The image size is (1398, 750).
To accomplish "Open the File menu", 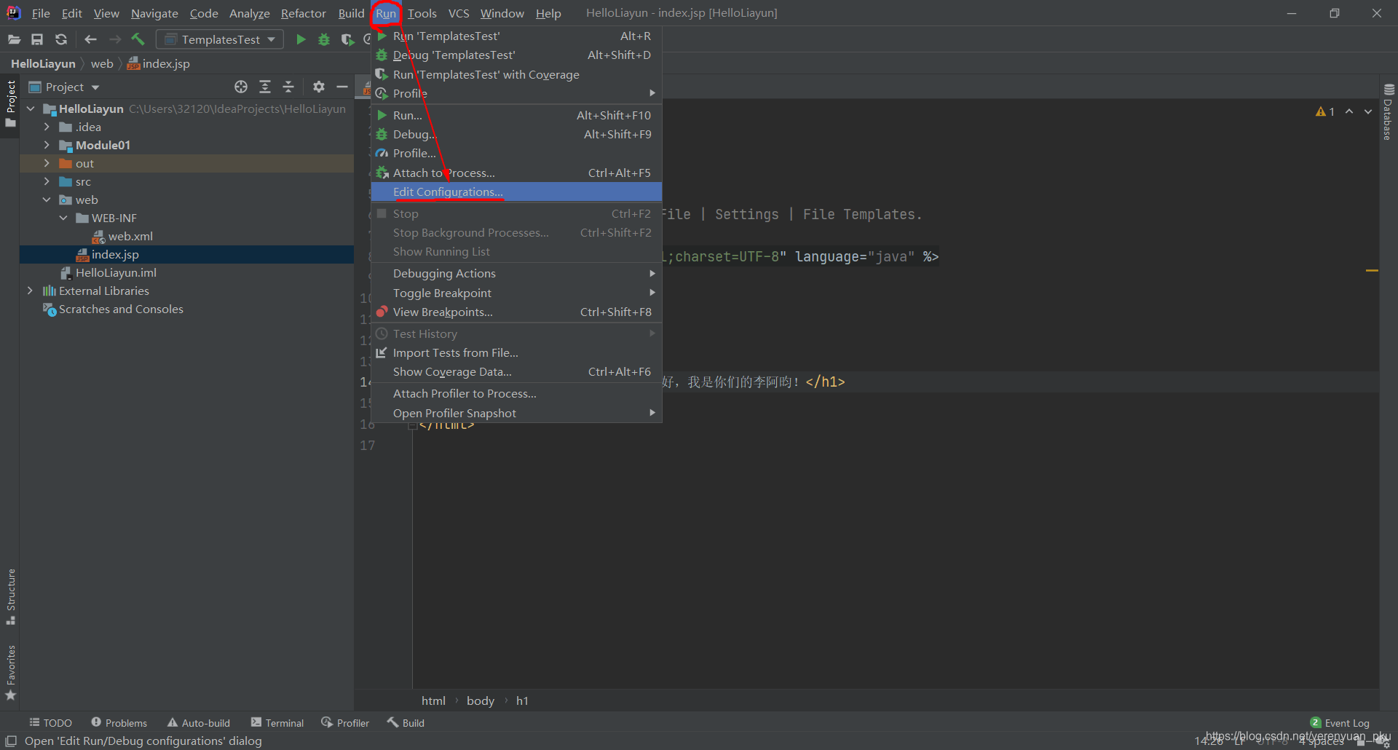I will 41,13.
